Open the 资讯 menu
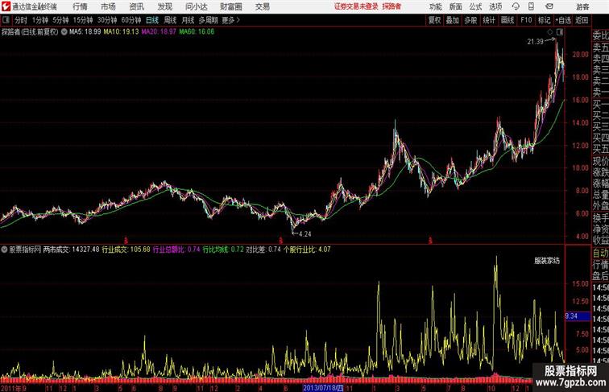Viewport: 609px width, 392px height. (136, 6)
